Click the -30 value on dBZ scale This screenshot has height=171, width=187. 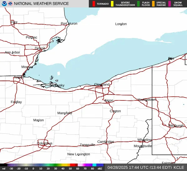(x=11, y=169)
